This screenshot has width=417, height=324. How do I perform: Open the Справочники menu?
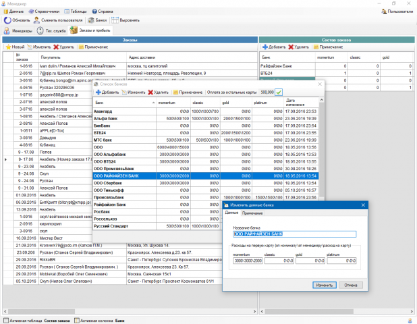point(44,11)
